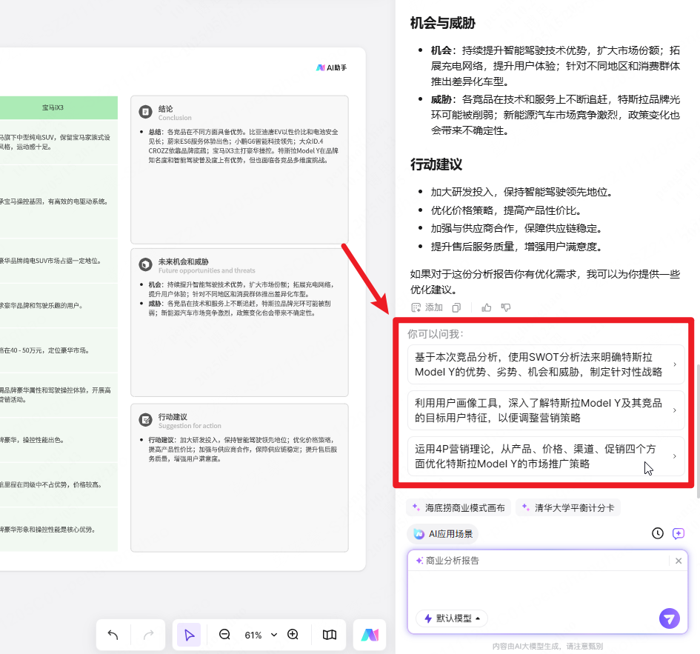Send the message with the purple send button
700x654 pixels.
point(669,618)
